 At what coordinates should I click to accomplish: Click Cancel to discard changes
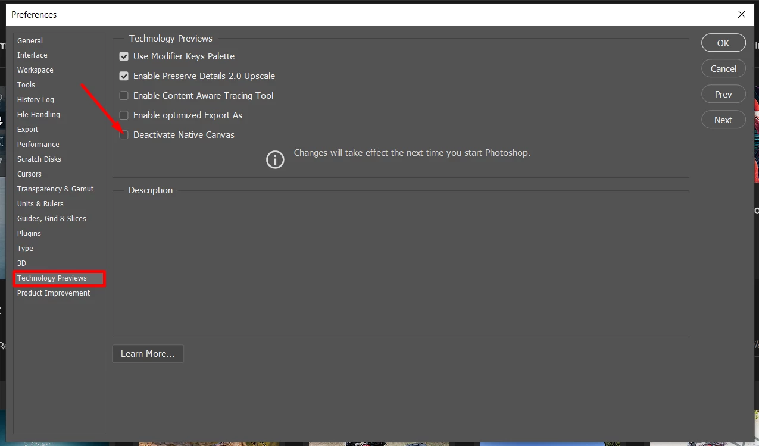coord(723,68)
